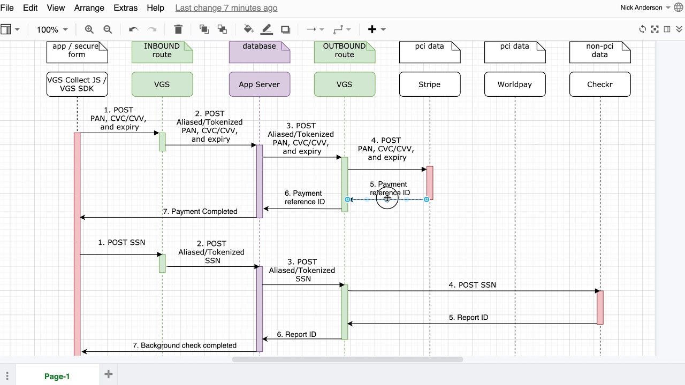
Task: Open the View menu
Action: [x=56, y=8]
